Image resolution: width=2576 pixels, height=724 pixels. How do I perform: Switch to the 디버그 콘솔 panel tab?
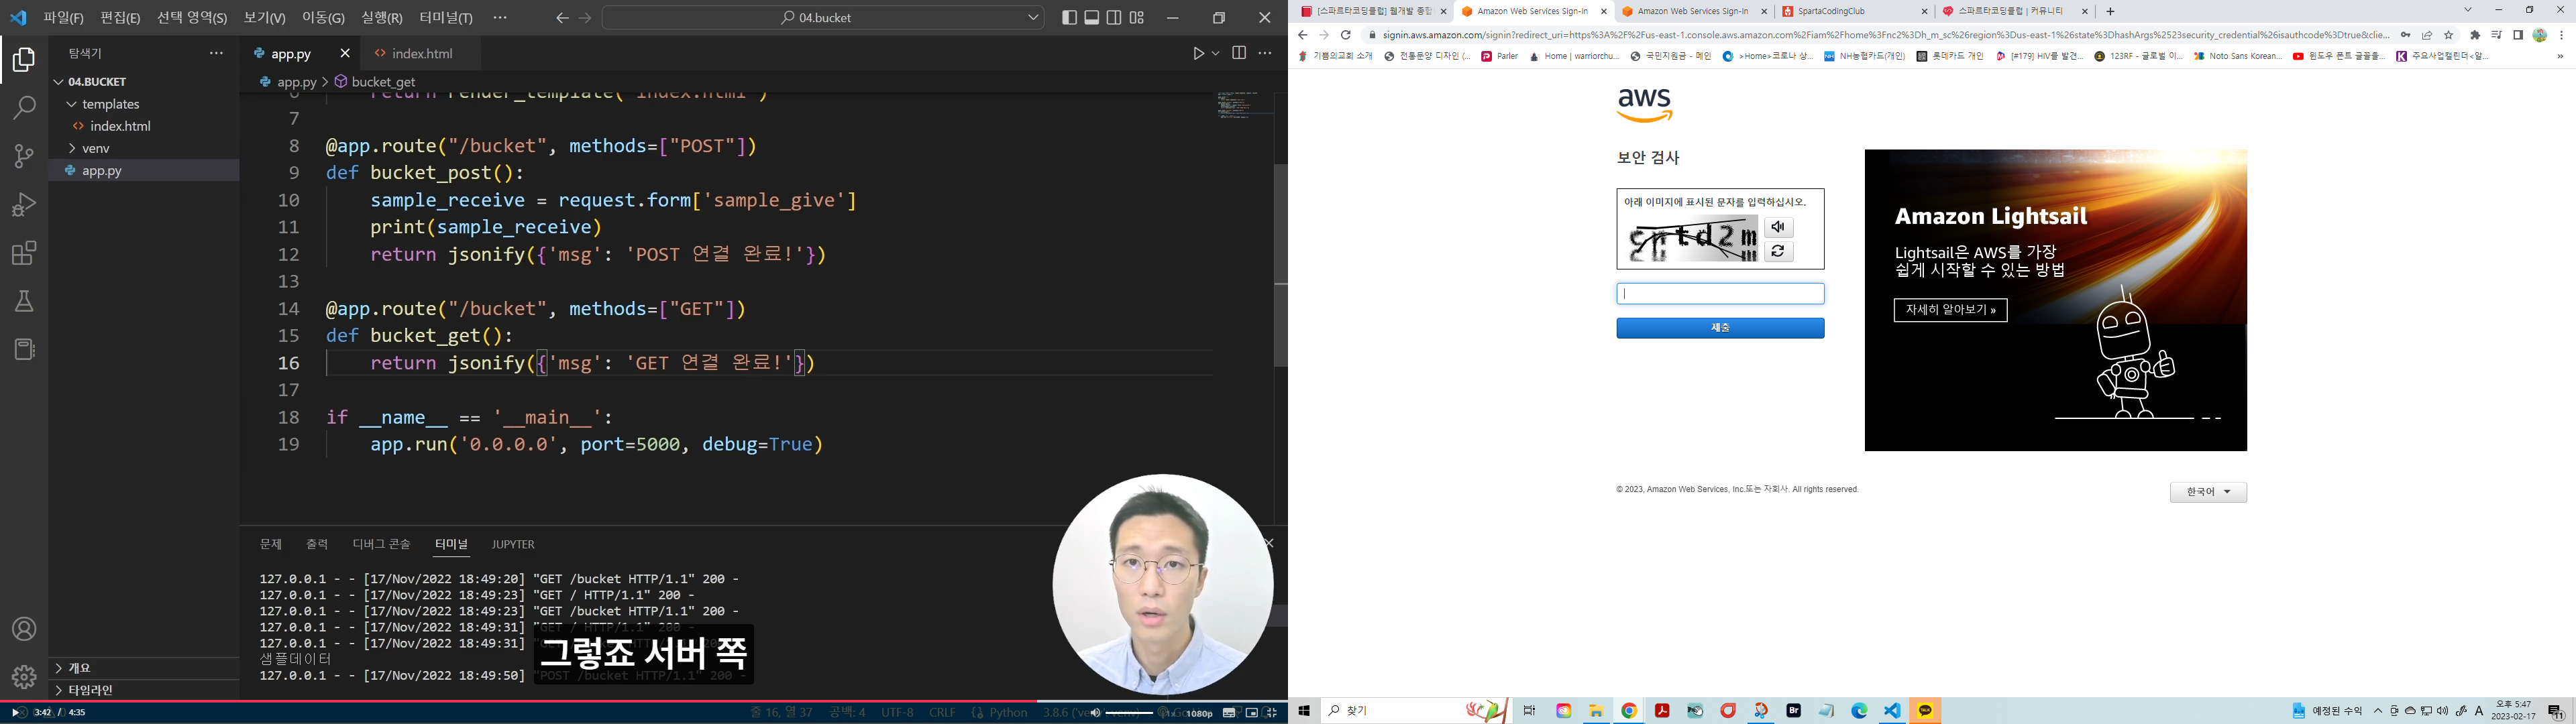coord(381,544)
